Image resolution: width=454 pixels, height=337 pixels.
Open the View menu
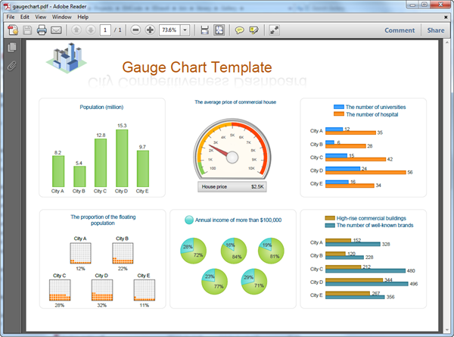click(41, 17)
